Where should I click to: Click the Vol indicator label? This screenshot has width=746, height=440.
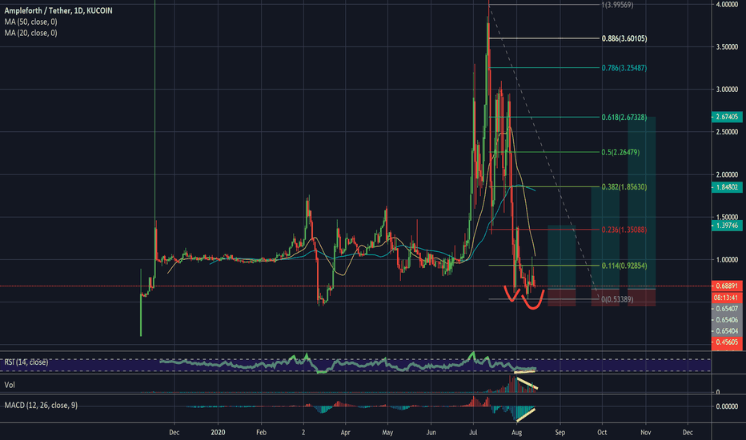click(x=10, y=385)
